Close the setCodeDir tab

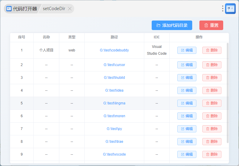pos(70,9)
